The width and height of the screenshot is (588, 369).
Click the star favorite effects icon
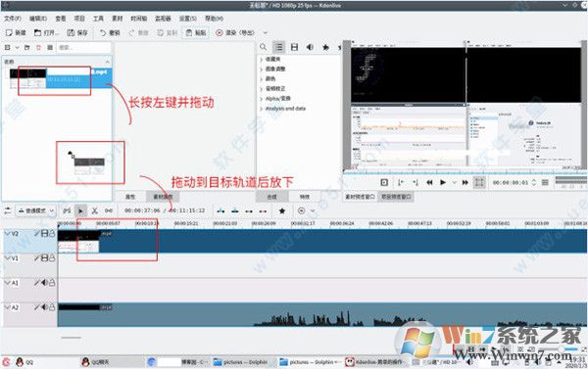point(282,210)
